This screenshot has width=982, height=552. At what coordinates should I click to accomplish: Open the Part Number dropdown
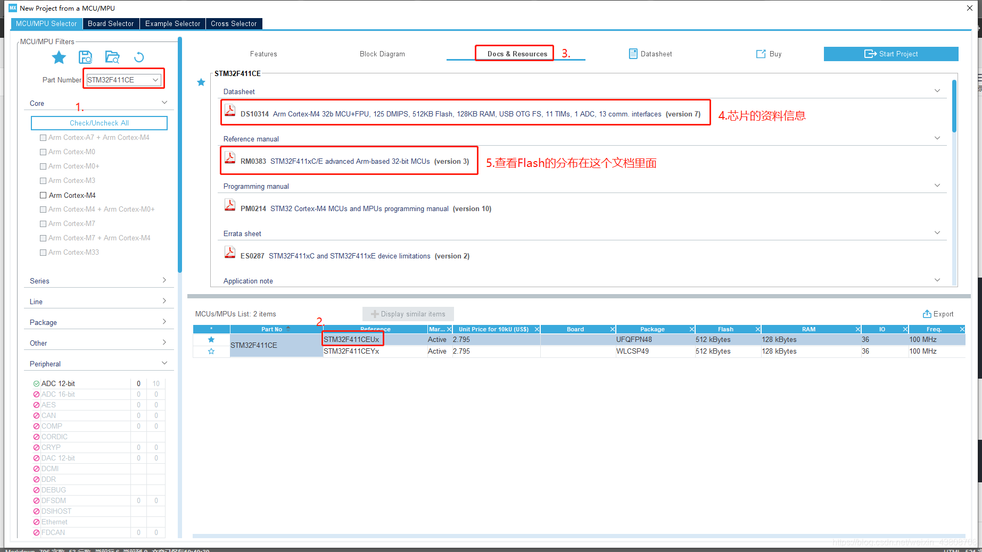tap(155, 80)
